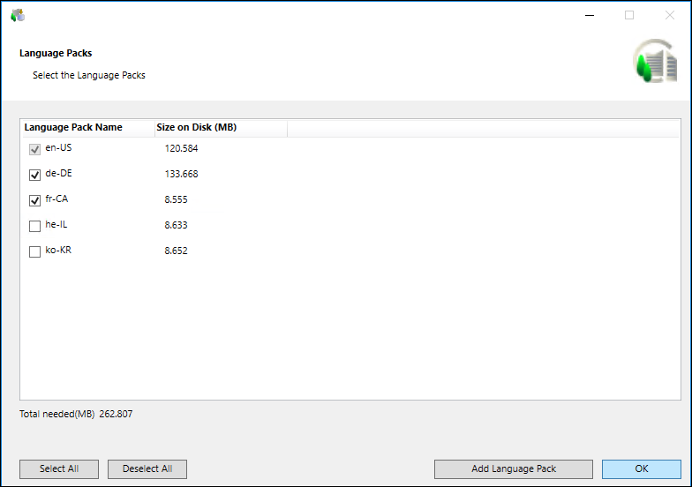
Task: Confirm the selection with OK
Action: pyautogui.click(x=641, y=468)
